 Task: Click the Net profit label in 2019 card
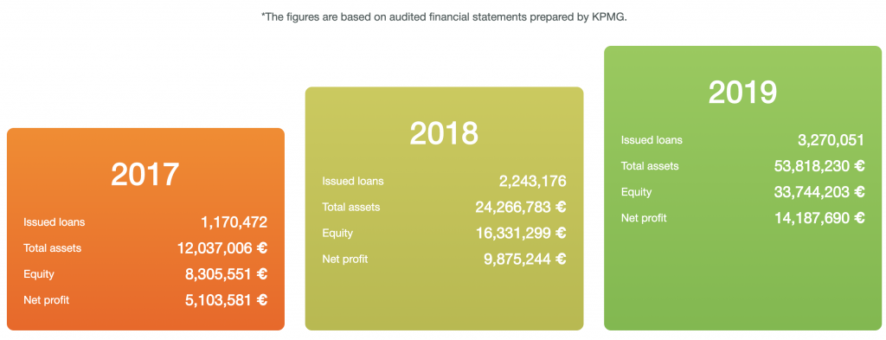click(644, 218)
